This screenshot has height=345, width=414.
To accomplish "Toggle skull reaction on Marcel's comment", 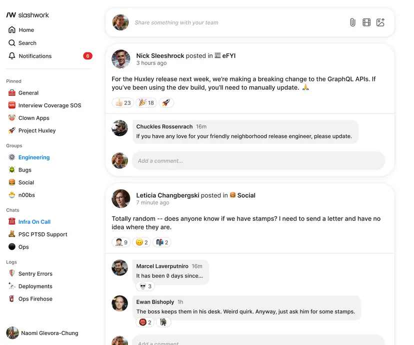I will click(x=145, y=286).
